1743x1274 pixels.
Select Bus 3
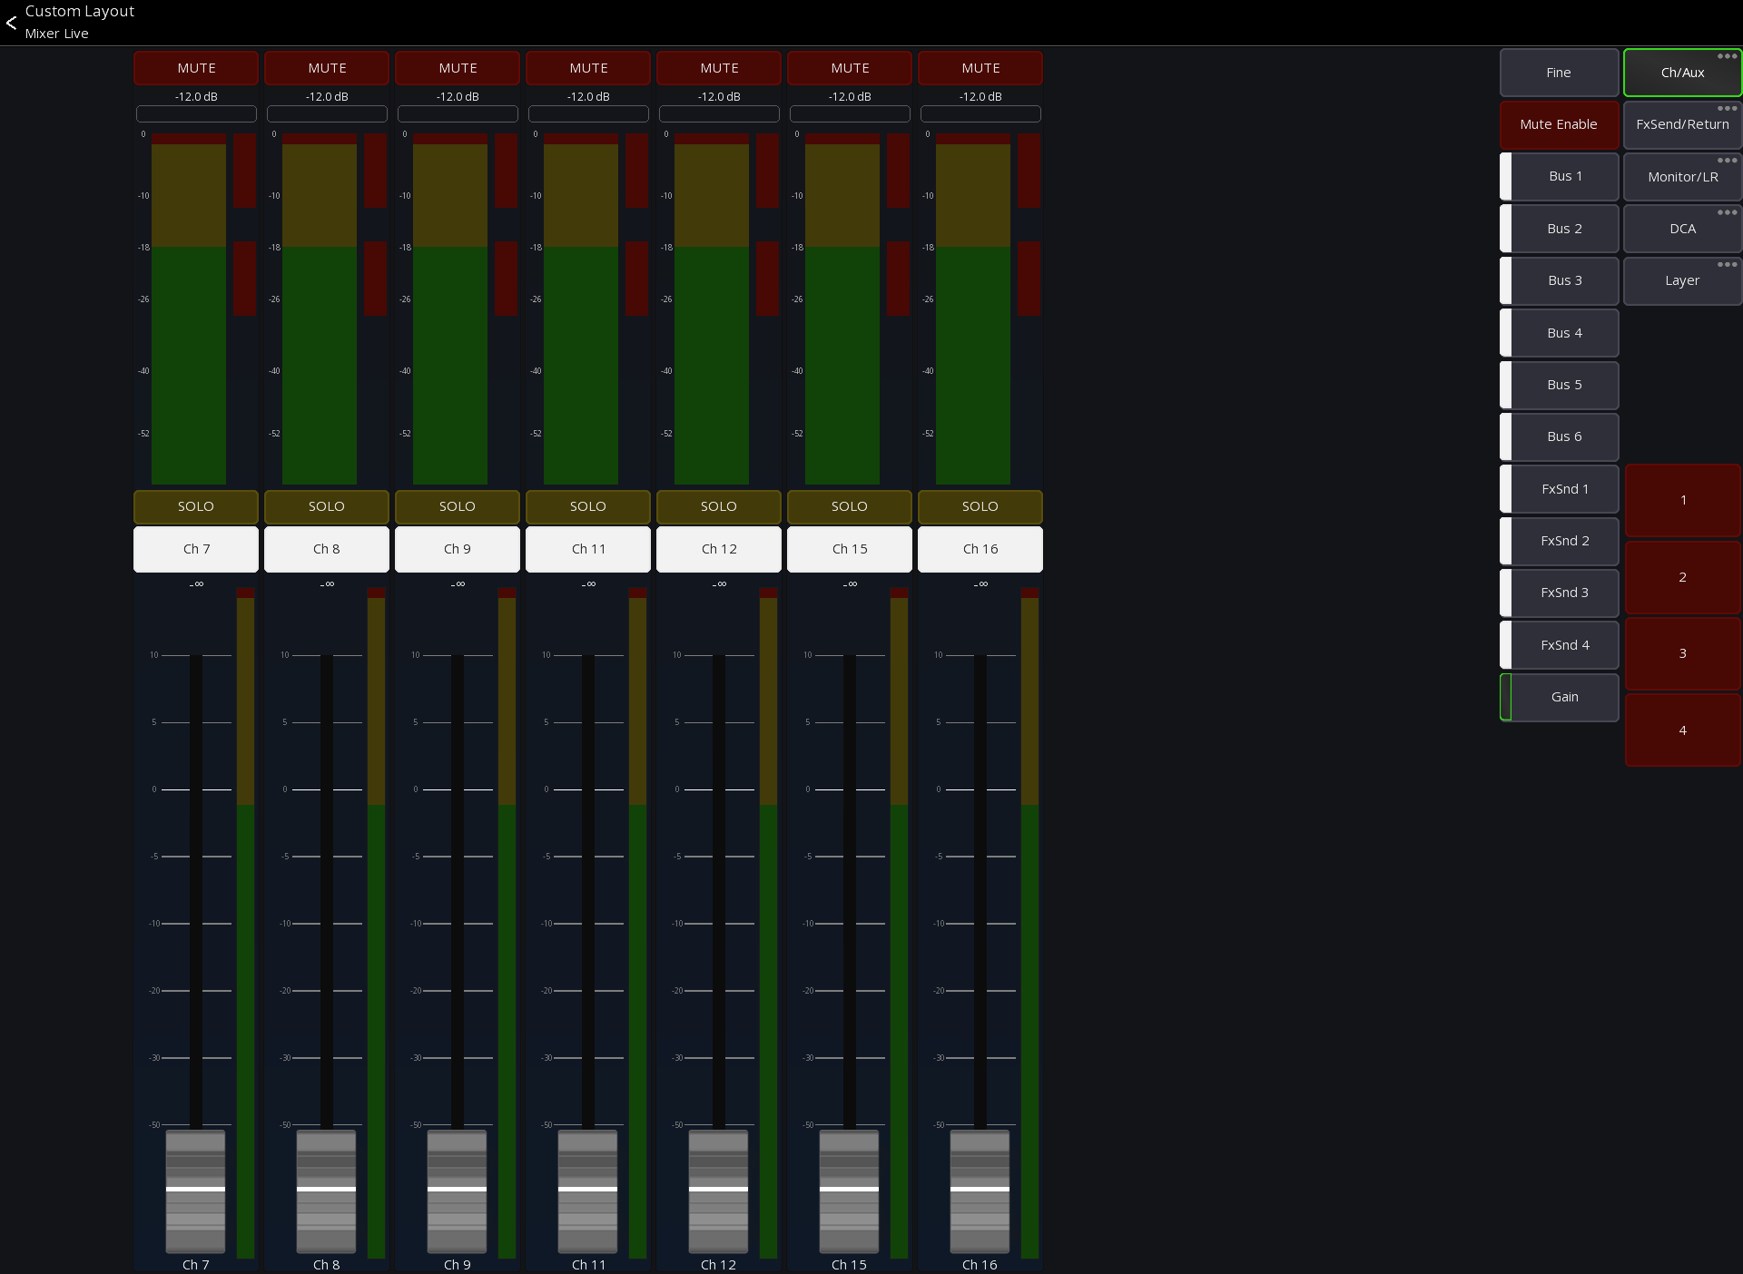(1559, 280)
